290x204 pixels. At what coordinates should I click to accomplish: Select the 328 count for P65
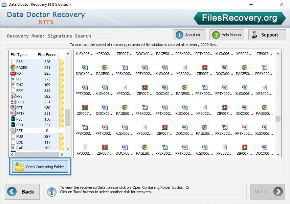point(47,62)
